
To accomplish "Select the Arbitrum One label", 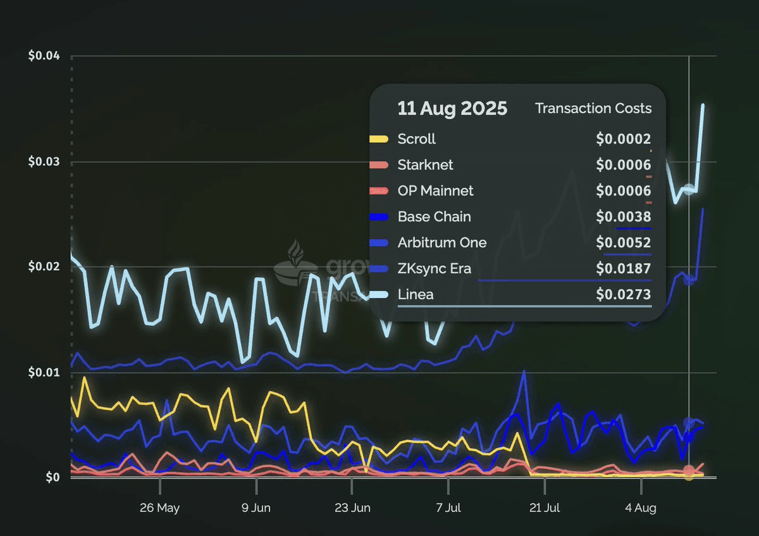I will (442, 243).
